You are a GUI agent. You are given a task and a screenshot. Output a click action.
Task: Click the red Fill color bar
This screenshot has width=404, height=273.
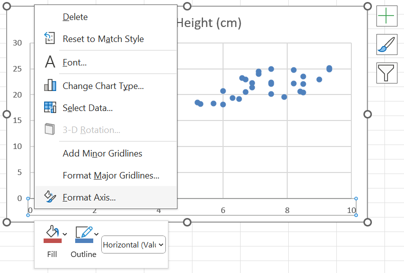click(x=52, y=241)
